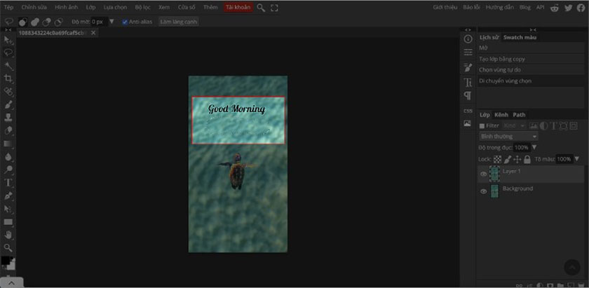Select the Brush tool

8,104
